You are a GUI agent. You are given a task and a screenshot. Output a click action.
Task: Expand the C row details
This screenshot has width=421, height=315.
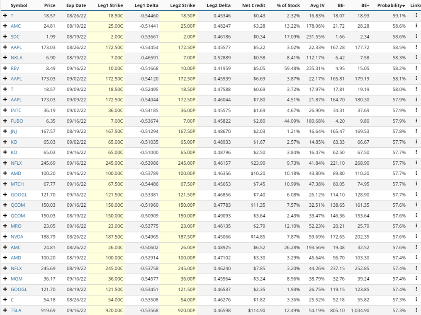[x=5, y=300]
